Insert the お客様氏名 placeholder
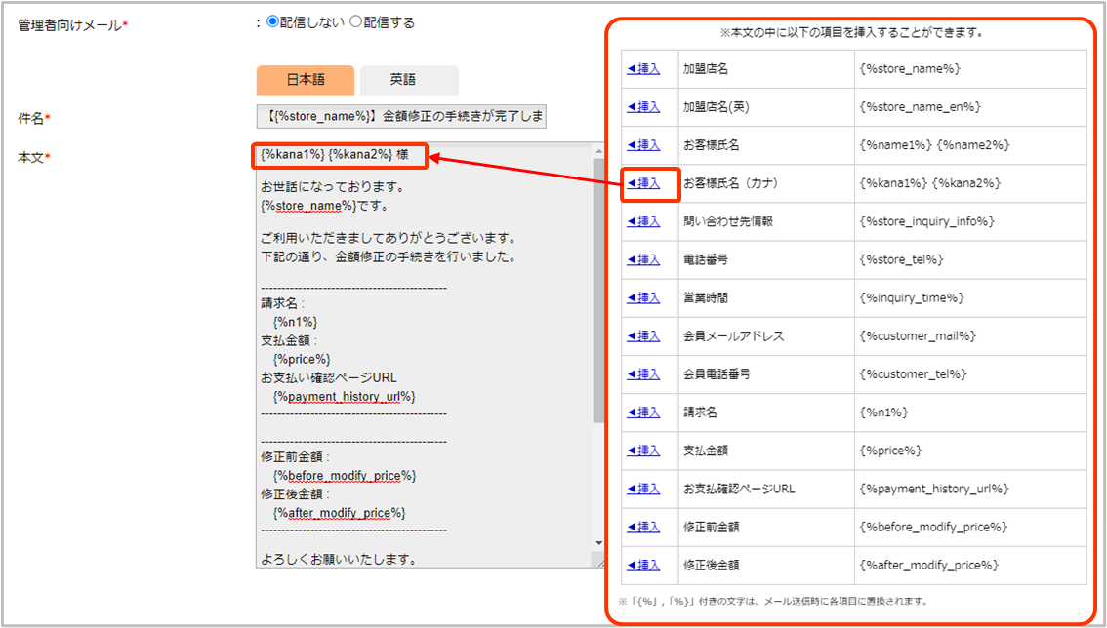1107x628 pixels. click(x=643, y=145)
